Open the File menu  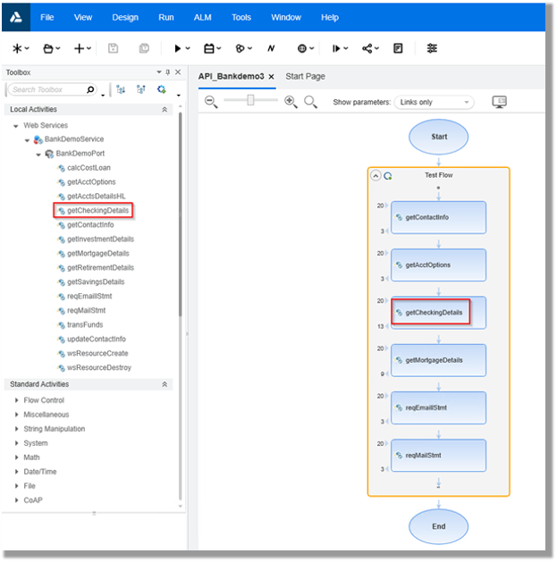coord(47,17)
